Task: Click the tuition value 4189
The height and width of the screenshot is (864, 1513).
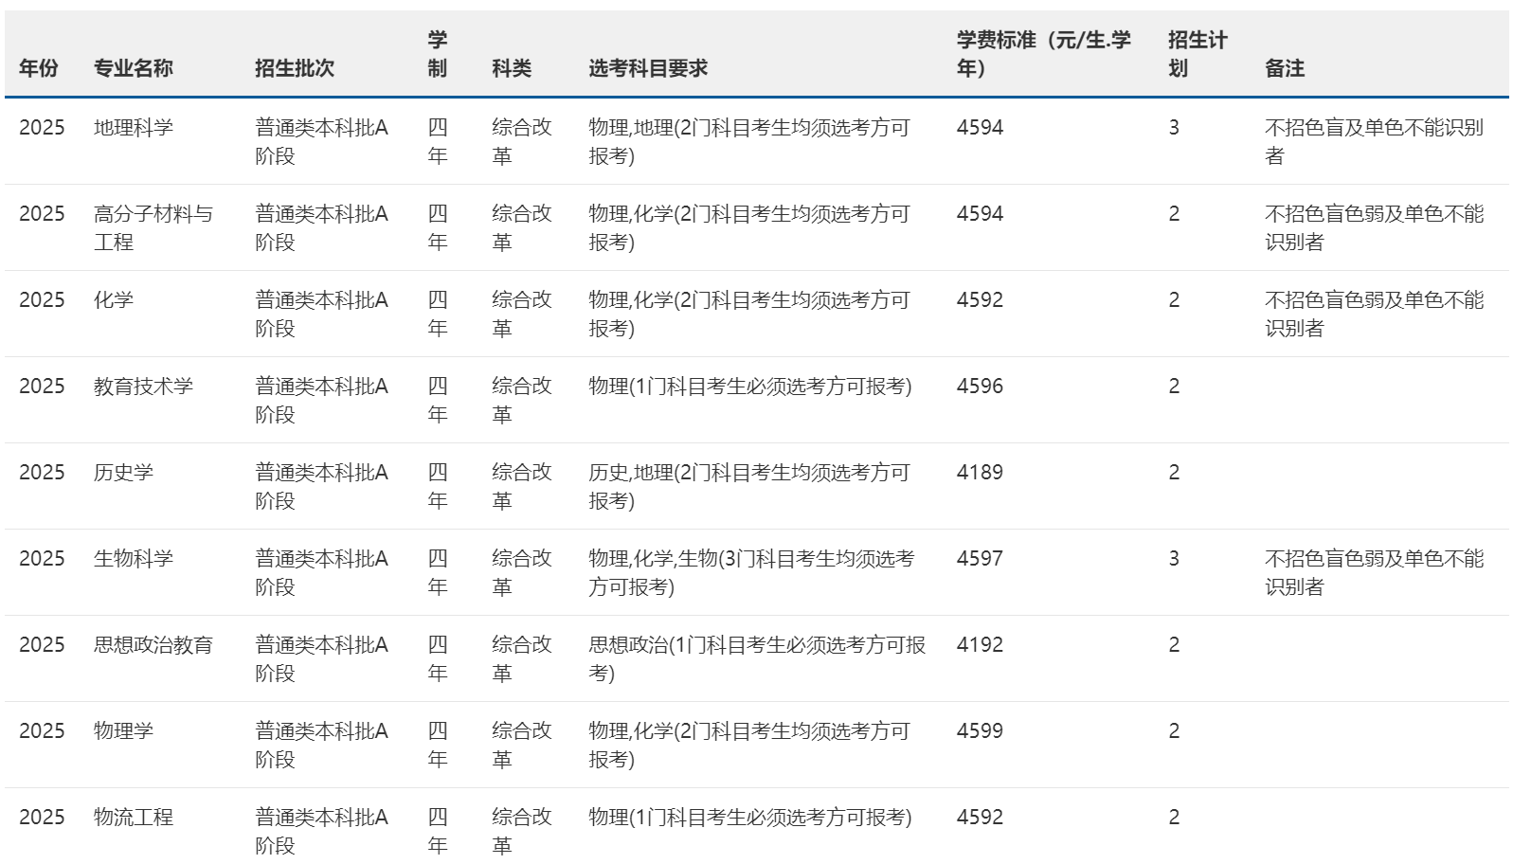Action: coord(980,473)
